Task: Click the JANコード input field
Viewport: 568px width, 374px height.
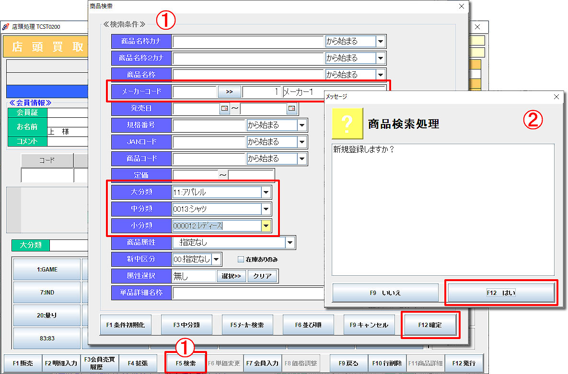Action: tap(209, 142)
